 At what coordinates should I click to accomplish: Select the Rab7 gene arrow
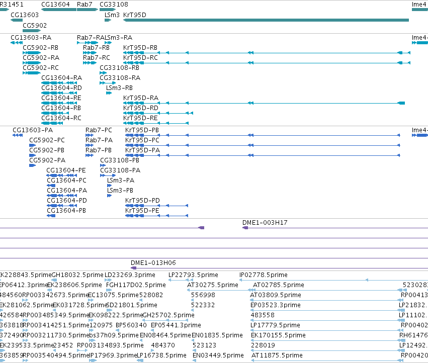pyautogui.click(x=88, y=10)
